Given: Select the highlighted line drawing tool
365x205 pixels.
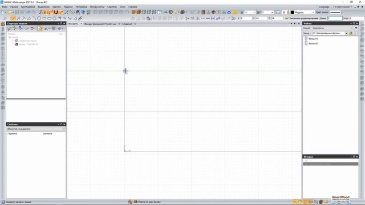Looking at the screenshot, I should [13, 18].
